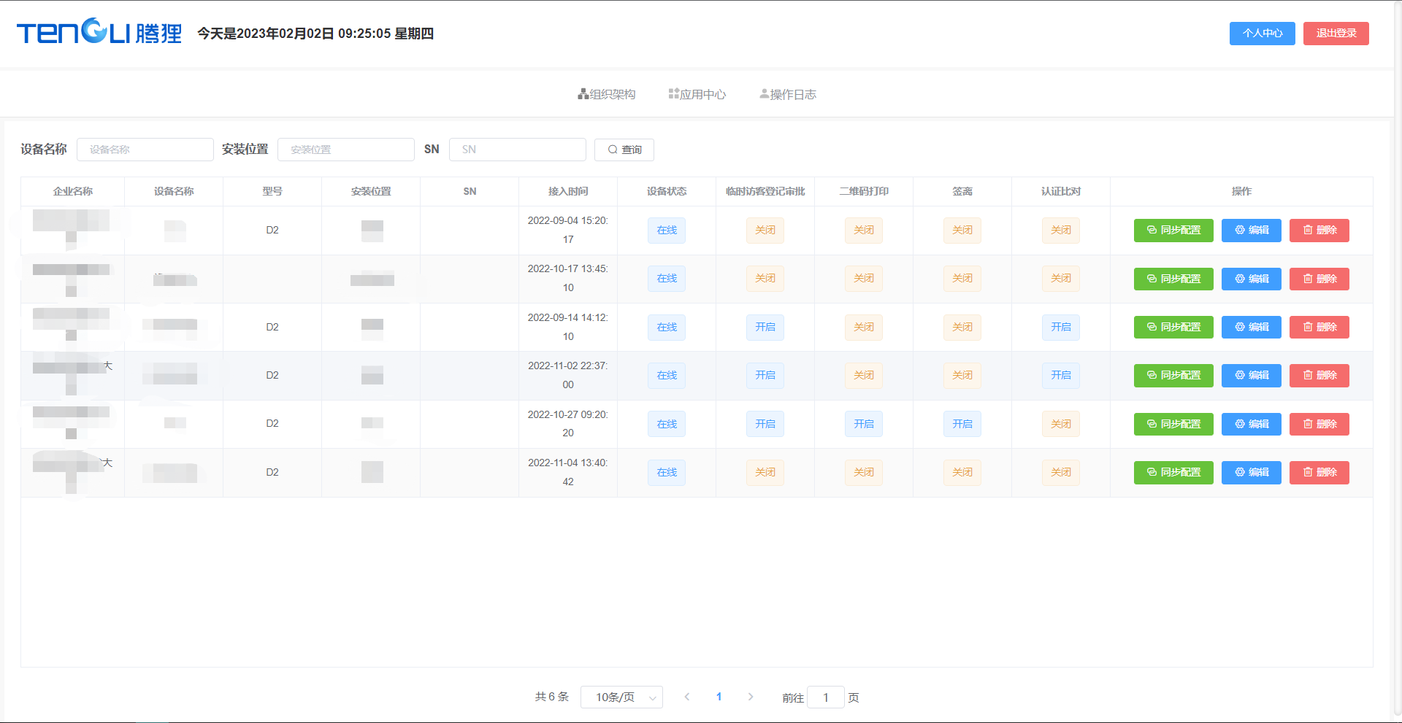Toggle 临时访客登记审批 开启 tag in 2022-09-14 14:12 row
The image size is (1402, 723).
765,327
